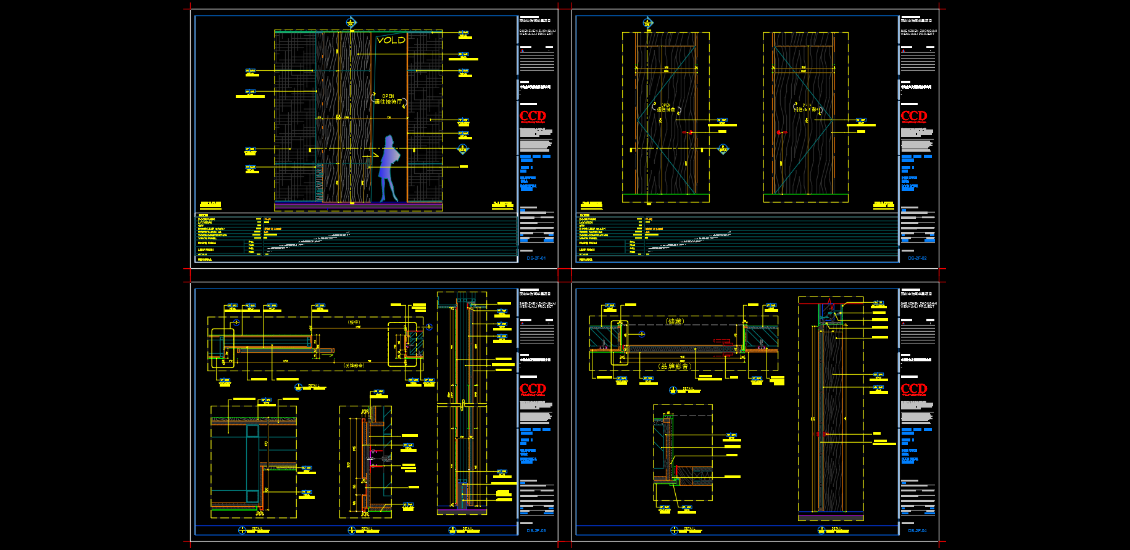Select the DS-2F-04 sheet number label
Image resolution: width=1130 pixels, height=550 pixels.
917,531
